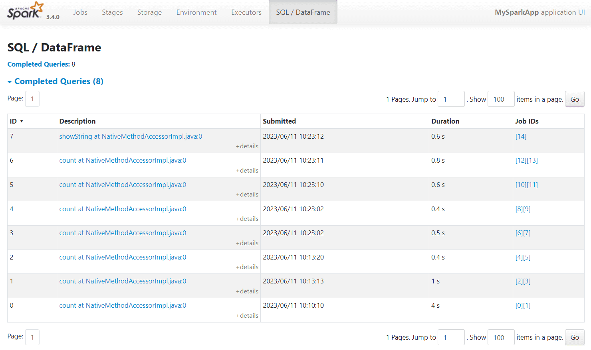Expand +details for query 1
This screenshot has width=591, height=350.
coord(247,291)
